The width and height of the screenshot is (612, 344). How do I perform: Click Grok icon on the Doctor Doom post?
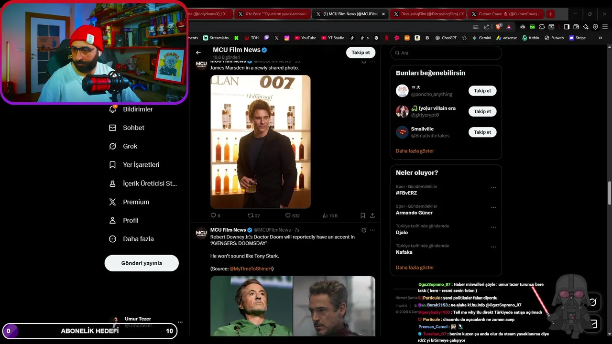[364, 230]
